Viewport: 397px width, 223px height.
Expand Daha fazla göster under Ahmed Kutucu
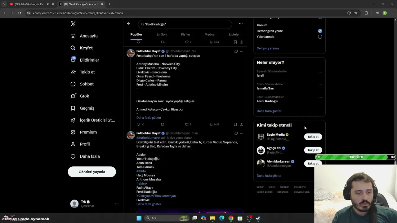(149, 118)
